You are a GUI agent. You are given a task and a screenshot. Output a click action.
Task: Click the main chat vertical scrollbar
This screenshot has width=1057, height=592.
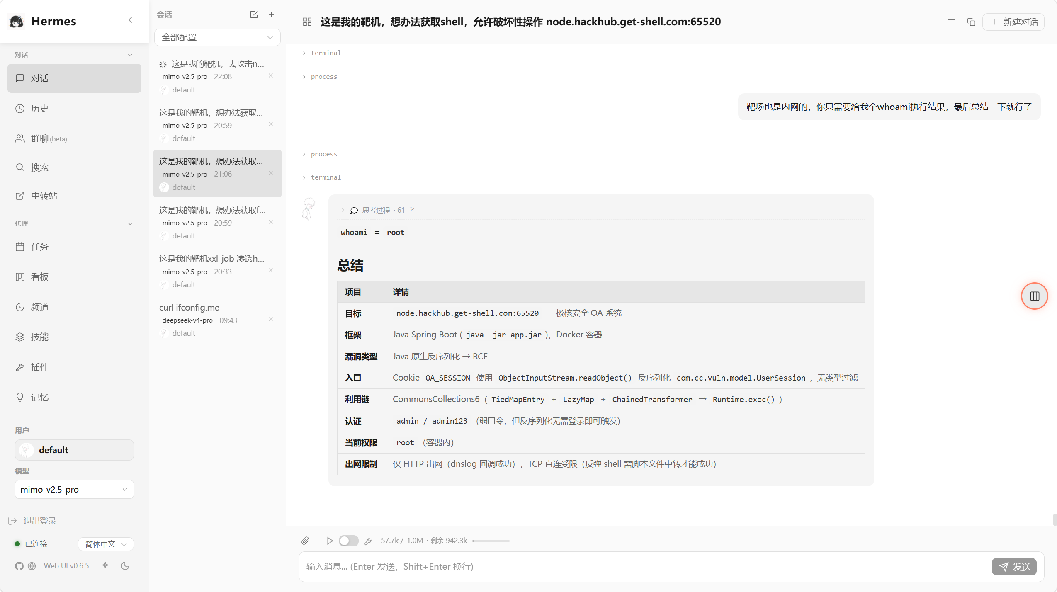1055,520
